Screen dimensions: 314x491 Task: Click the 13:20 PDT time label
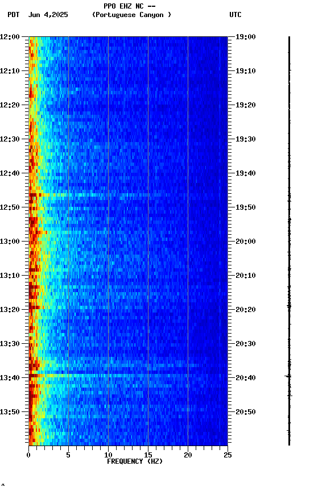pos(10,310)
